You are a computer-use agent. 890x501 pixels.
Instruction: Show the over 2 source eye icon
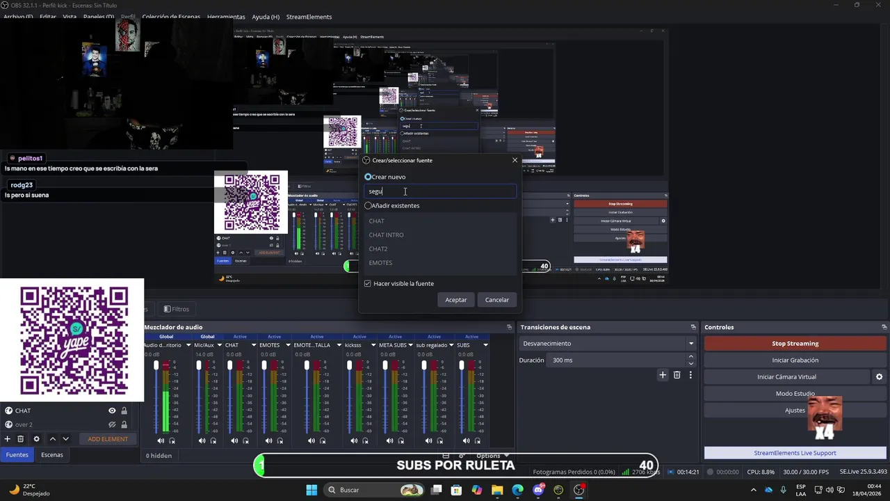click(x=112, y=424)
